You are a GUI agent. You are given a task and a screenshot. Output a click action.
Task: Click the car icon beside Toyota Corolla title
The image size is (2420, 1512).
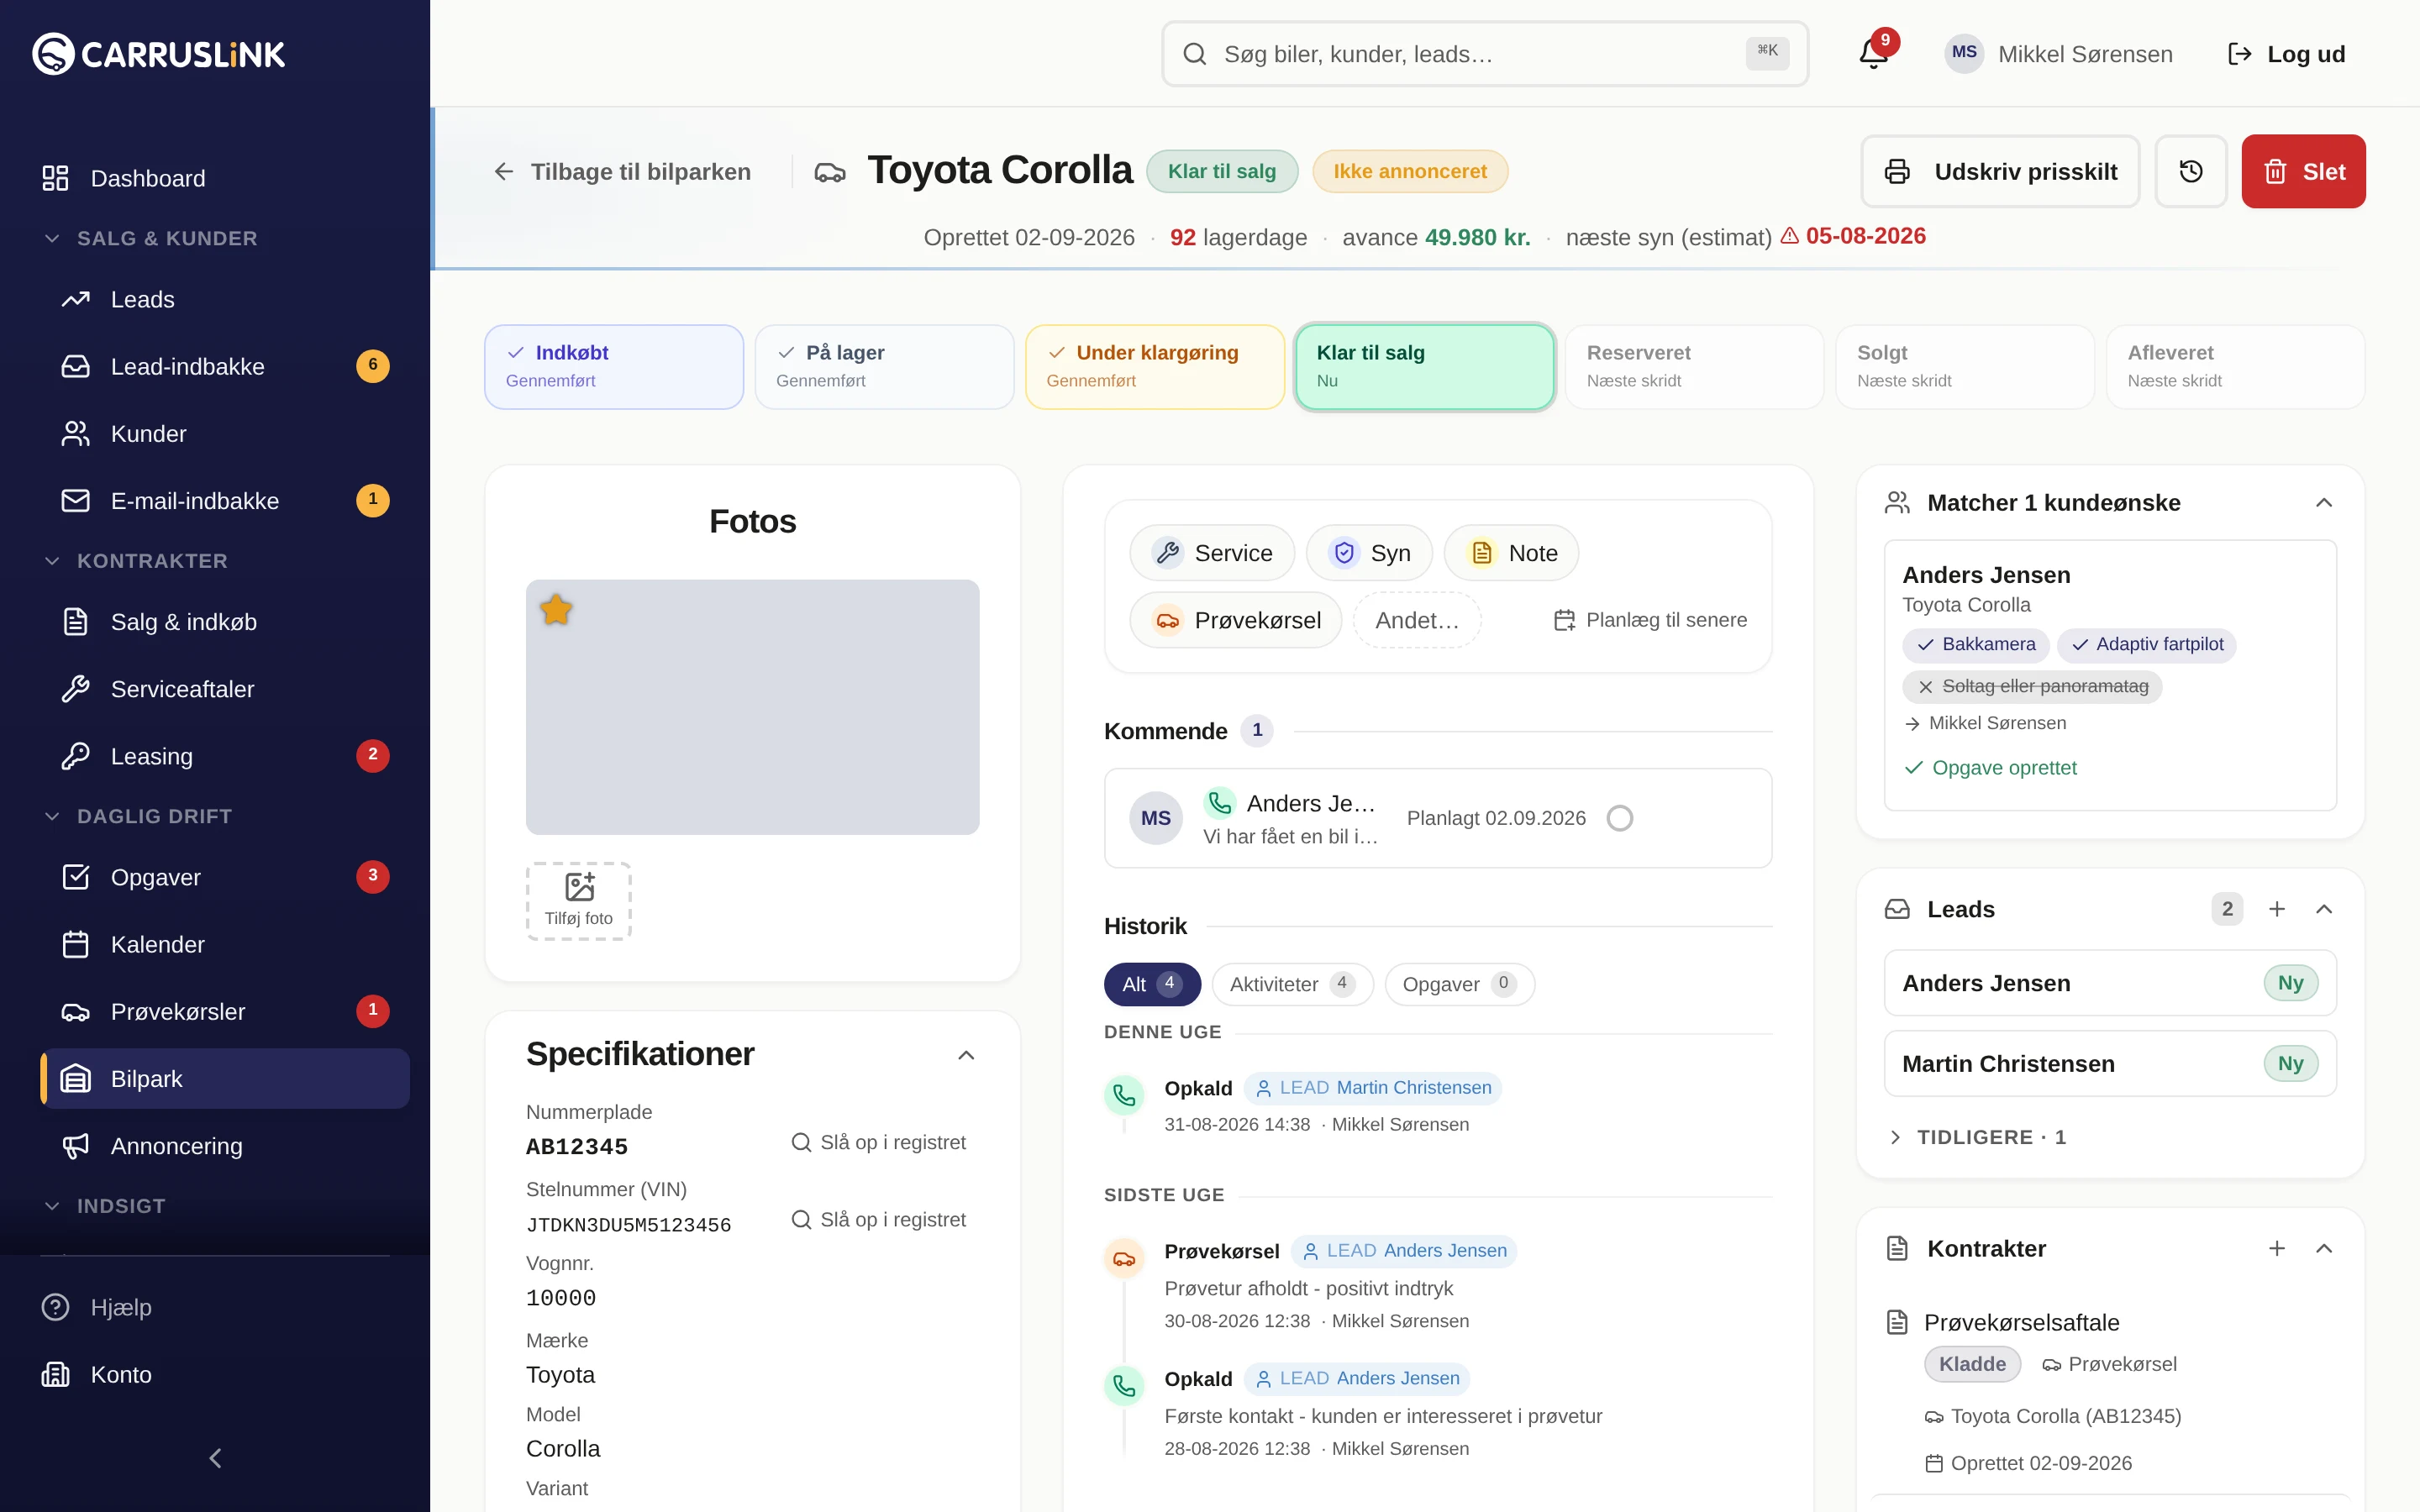[x=830, y=172]
